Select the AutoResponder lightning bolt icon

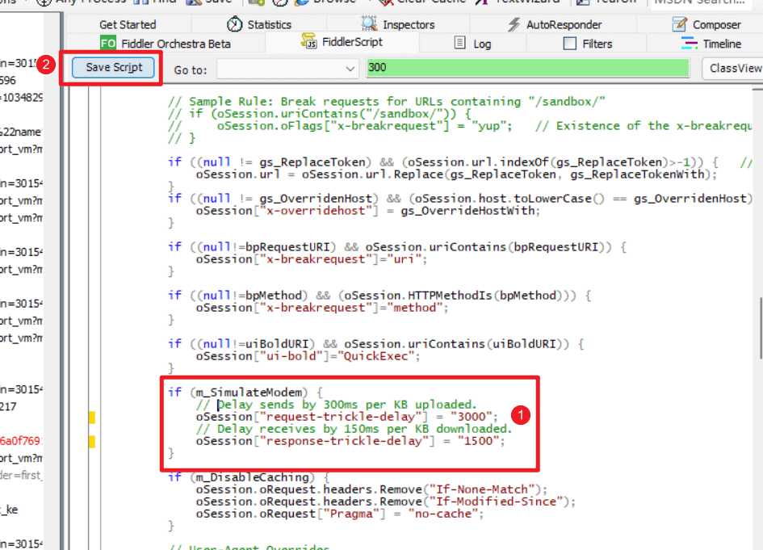click(514, 24)
